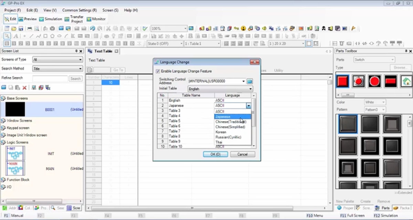Start Simulation mode from toolbar

coord(50,19)
